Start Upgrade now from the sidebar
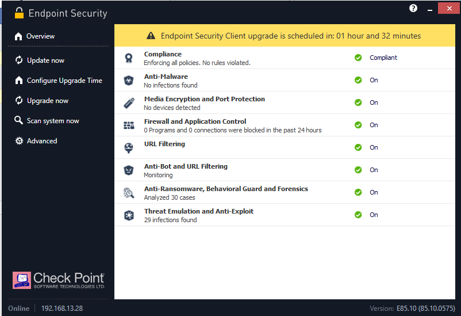 47,101
